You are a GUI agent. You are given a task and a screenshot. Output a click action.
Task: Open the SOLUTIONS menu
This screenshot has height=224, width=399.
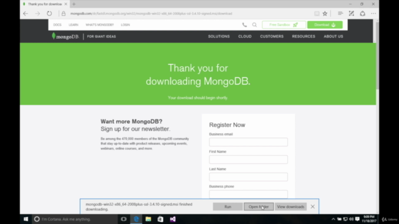(x=219, y=36)
